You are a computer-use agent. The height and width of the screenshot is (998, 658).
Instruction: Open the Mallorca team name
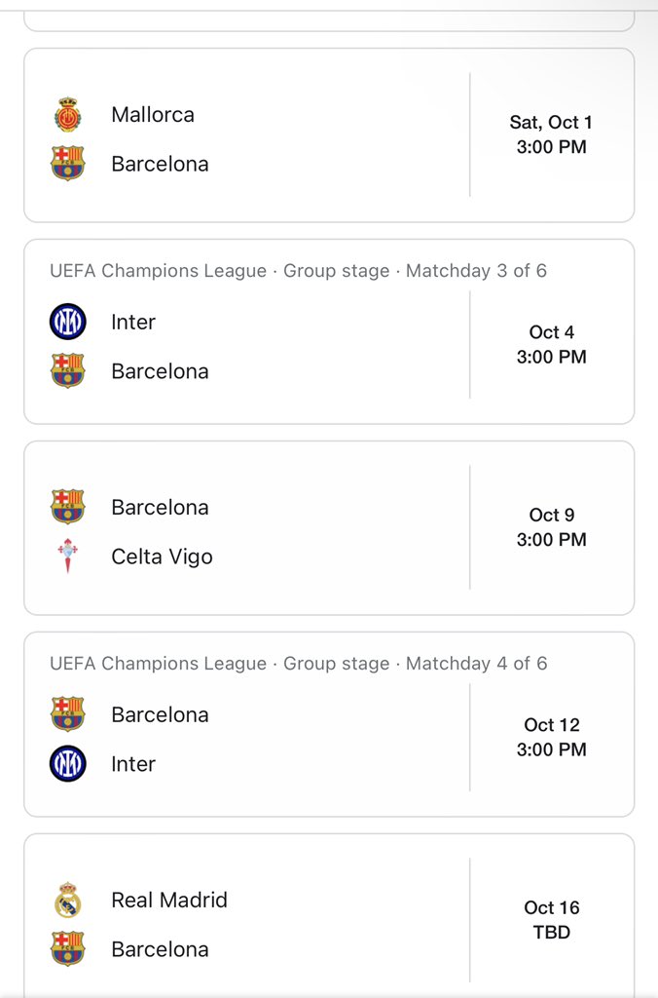[153, 115]
